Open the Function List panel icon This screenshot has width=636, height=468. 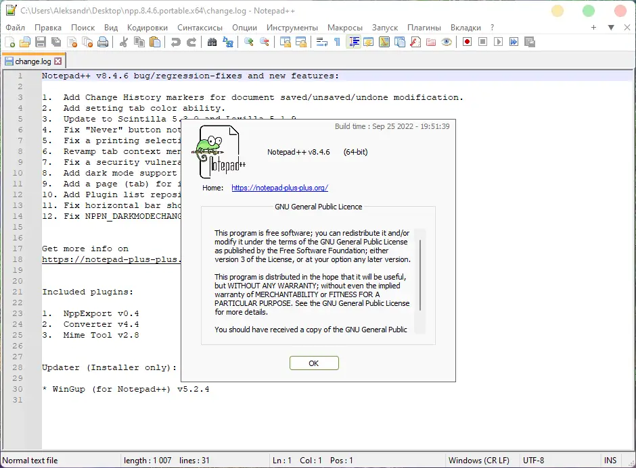click(x=415, y=42)
